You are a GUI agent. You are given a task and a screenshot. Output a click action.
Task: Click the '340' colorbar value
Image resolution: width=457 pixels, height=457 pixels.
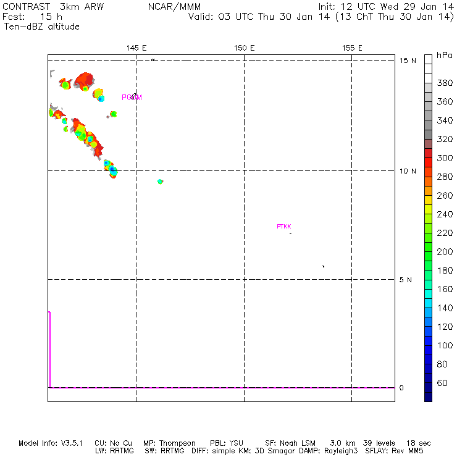445,120
